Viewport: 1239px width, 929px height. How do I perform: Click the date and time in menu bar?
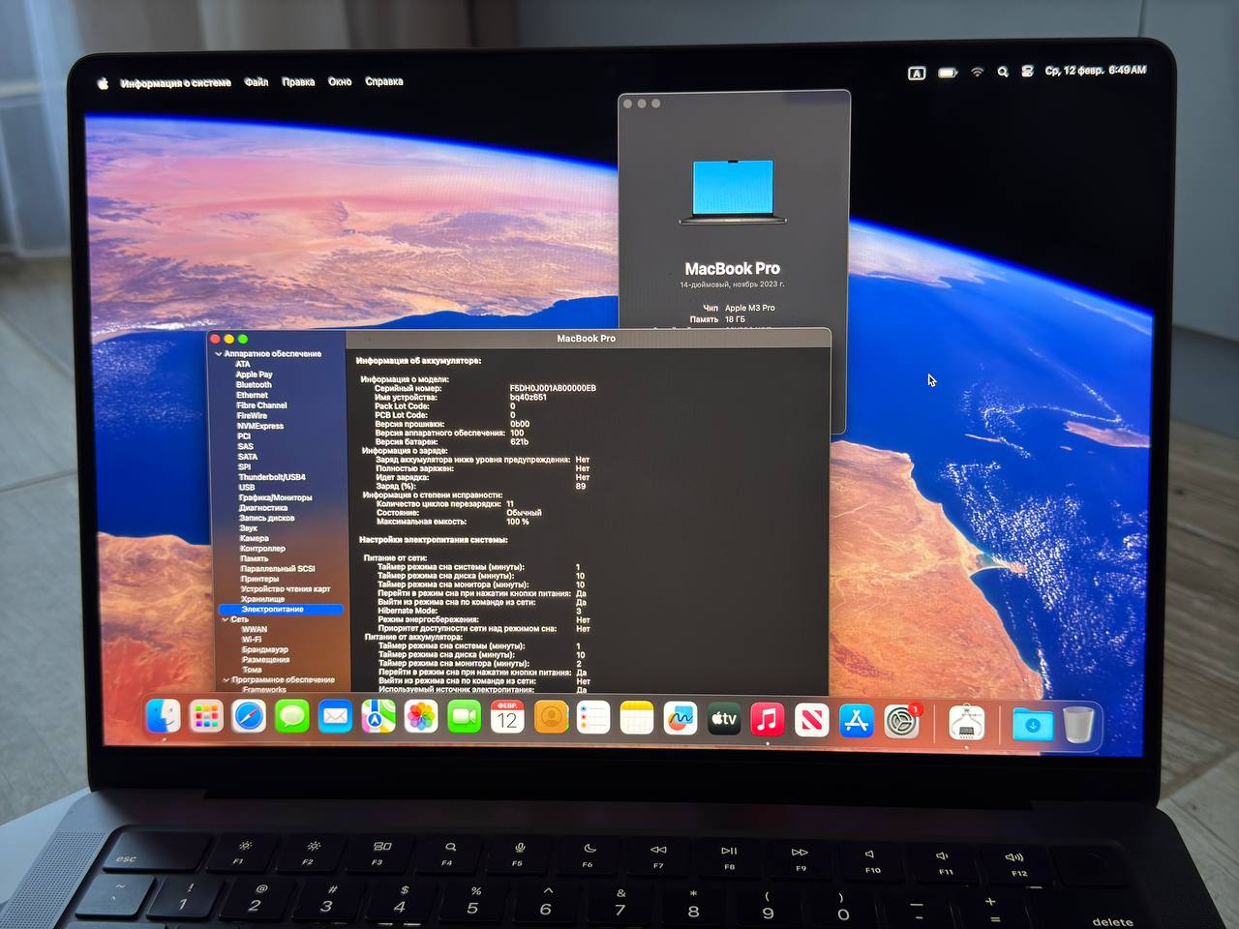(x=1096, y=70)
